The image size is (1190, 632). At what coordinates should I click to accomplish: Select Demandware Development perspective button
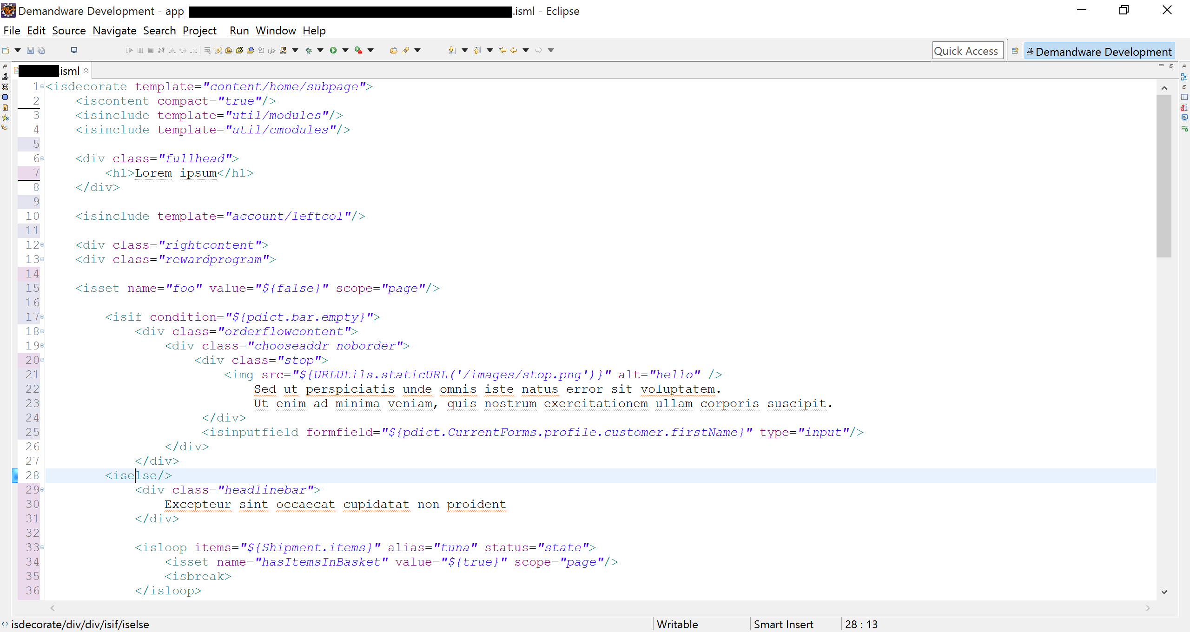coord(1099,51)
